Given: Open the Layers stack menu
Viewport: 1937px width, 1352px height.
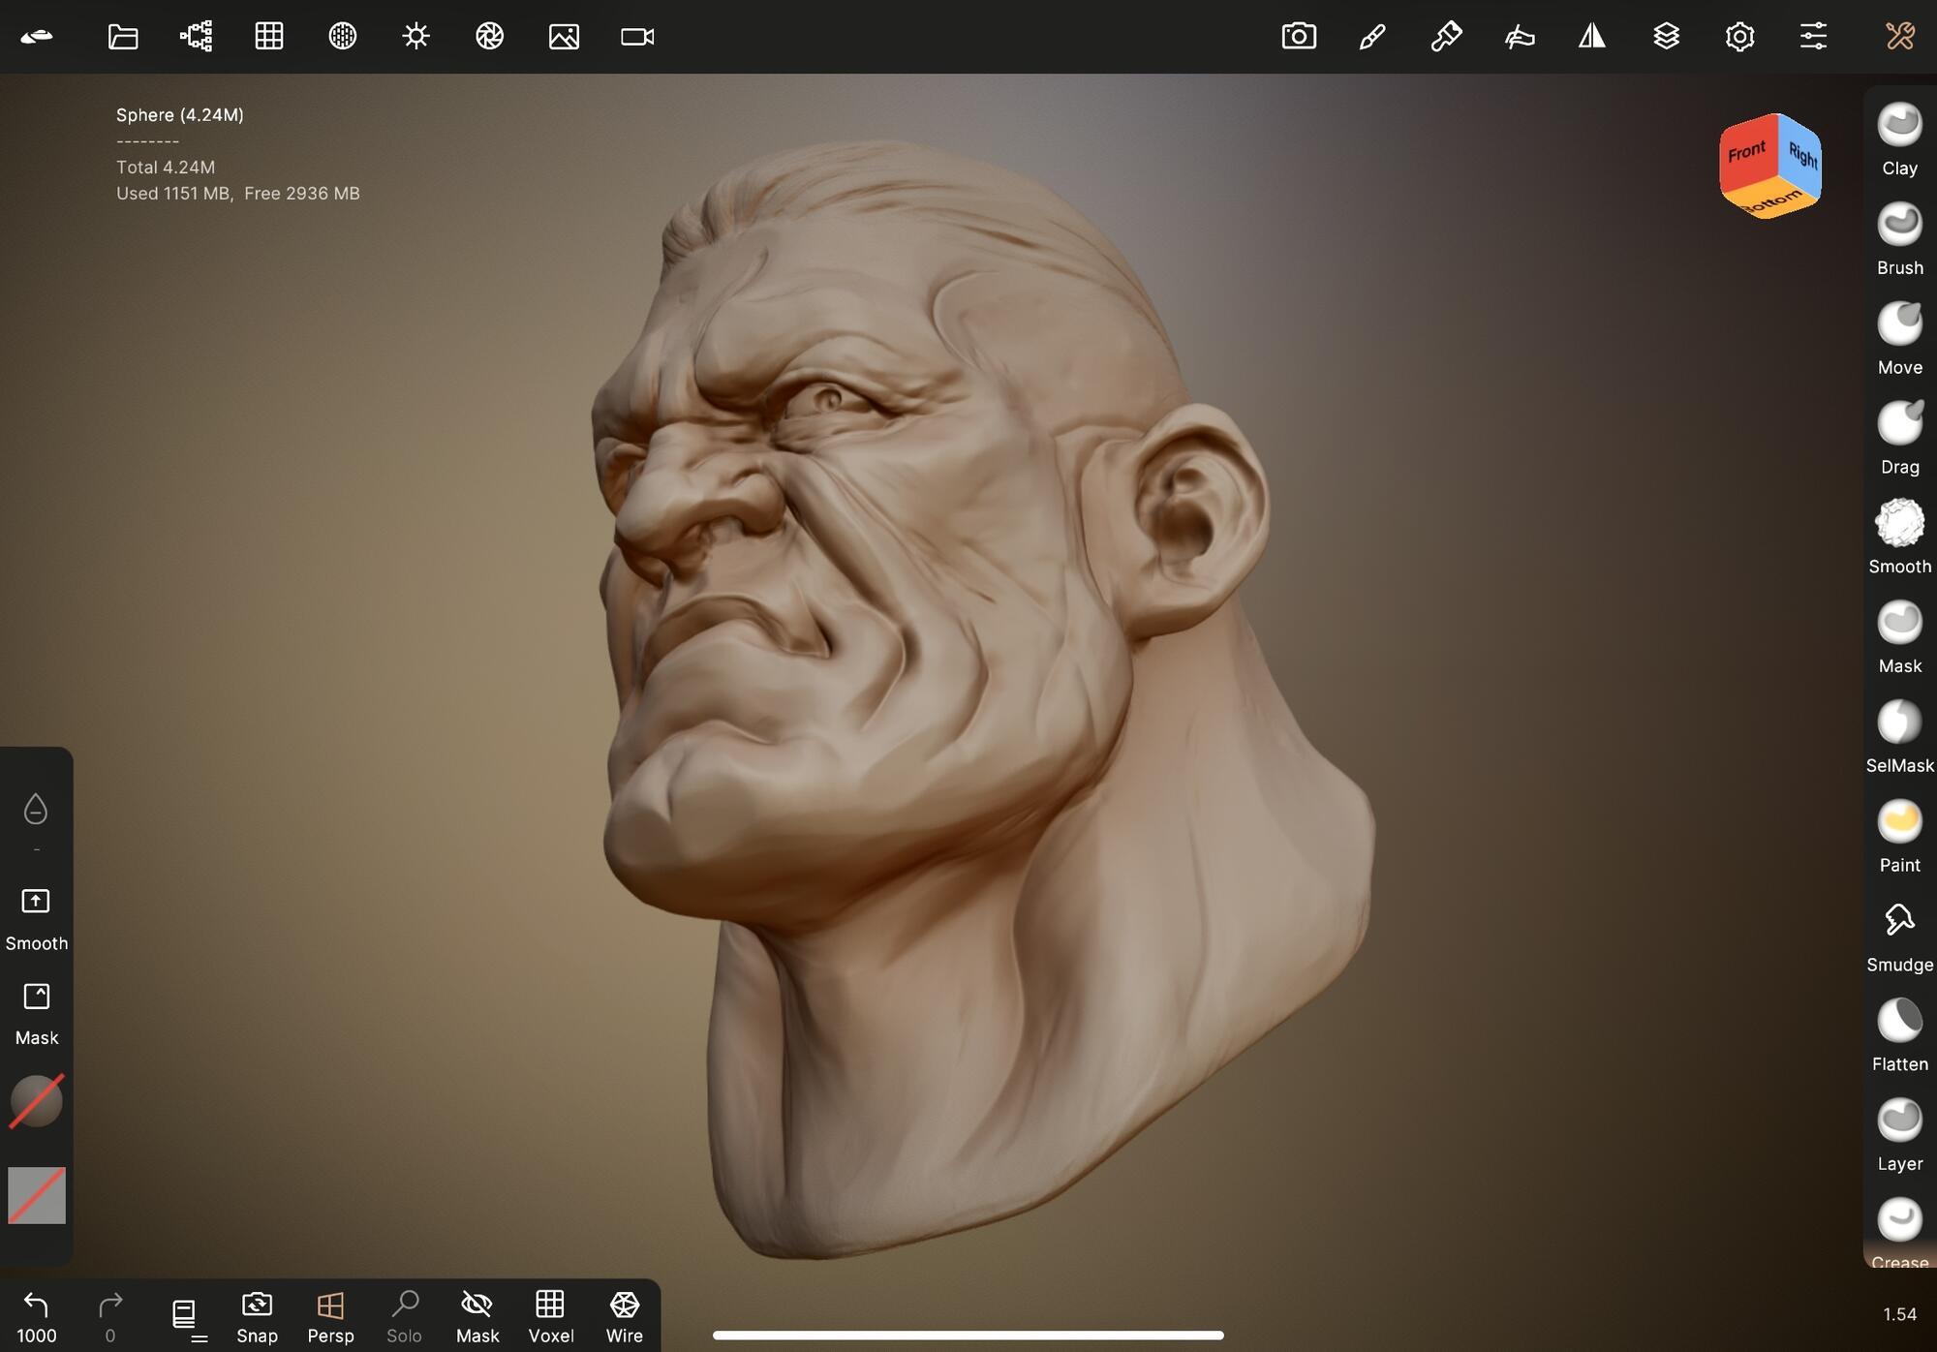Looking at the screenshot, I should pos(1666,37).
